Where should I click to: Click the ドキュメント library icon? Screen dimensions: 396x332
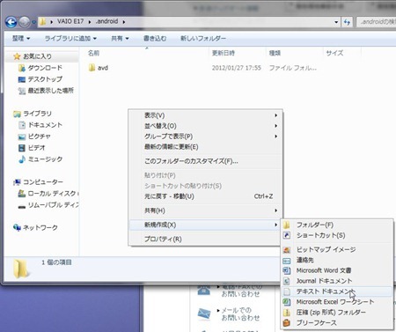(22, 125)
